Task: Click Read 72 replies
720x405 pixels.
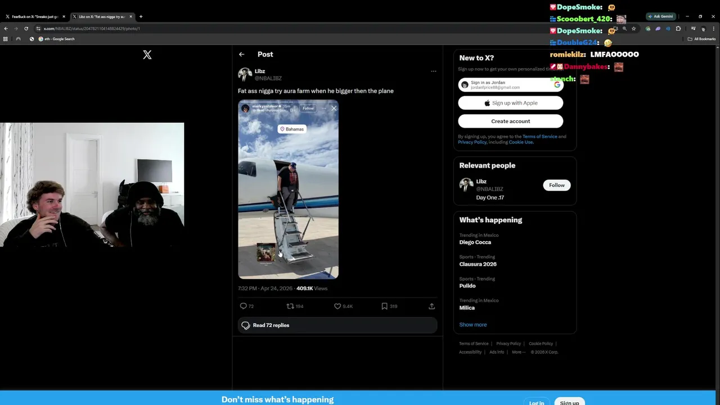Action: tap(337, 325)
